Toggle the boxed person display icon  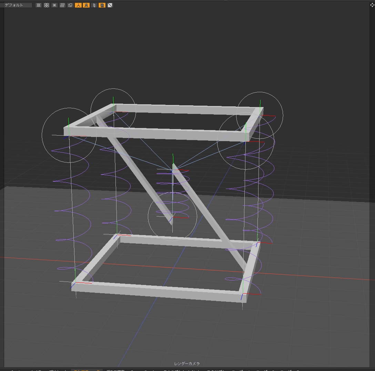(86, 5)
